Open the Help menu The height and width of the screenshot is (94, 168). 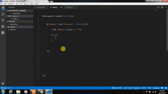point(36,4)
